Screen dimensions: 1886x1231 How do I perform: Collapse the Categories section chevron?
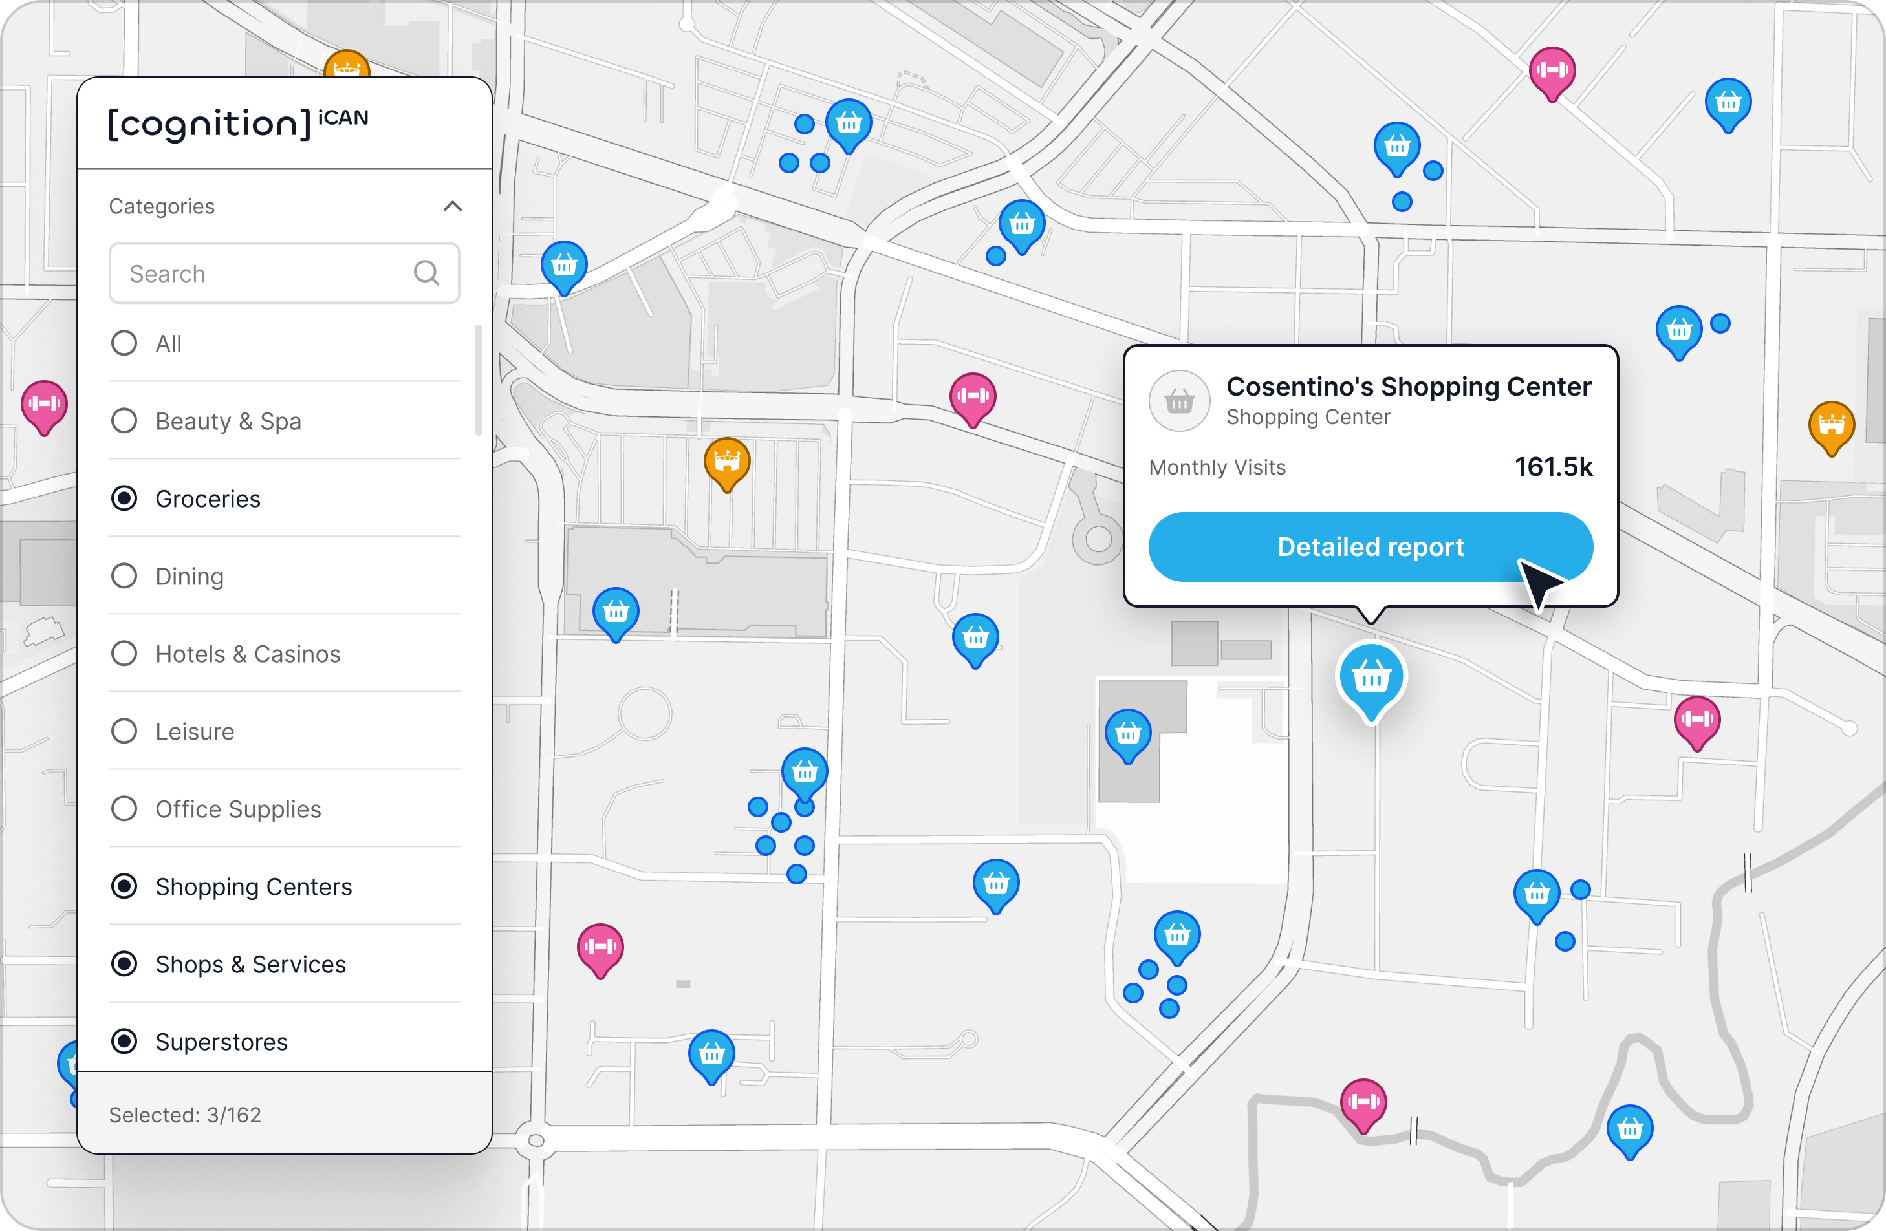[x=453, y=206]
